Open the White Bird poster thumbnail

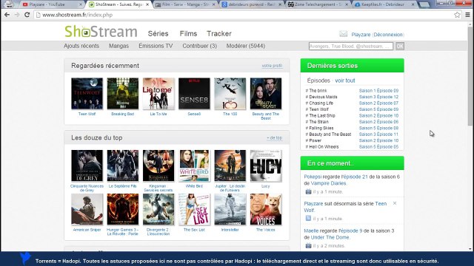[194, 166]
